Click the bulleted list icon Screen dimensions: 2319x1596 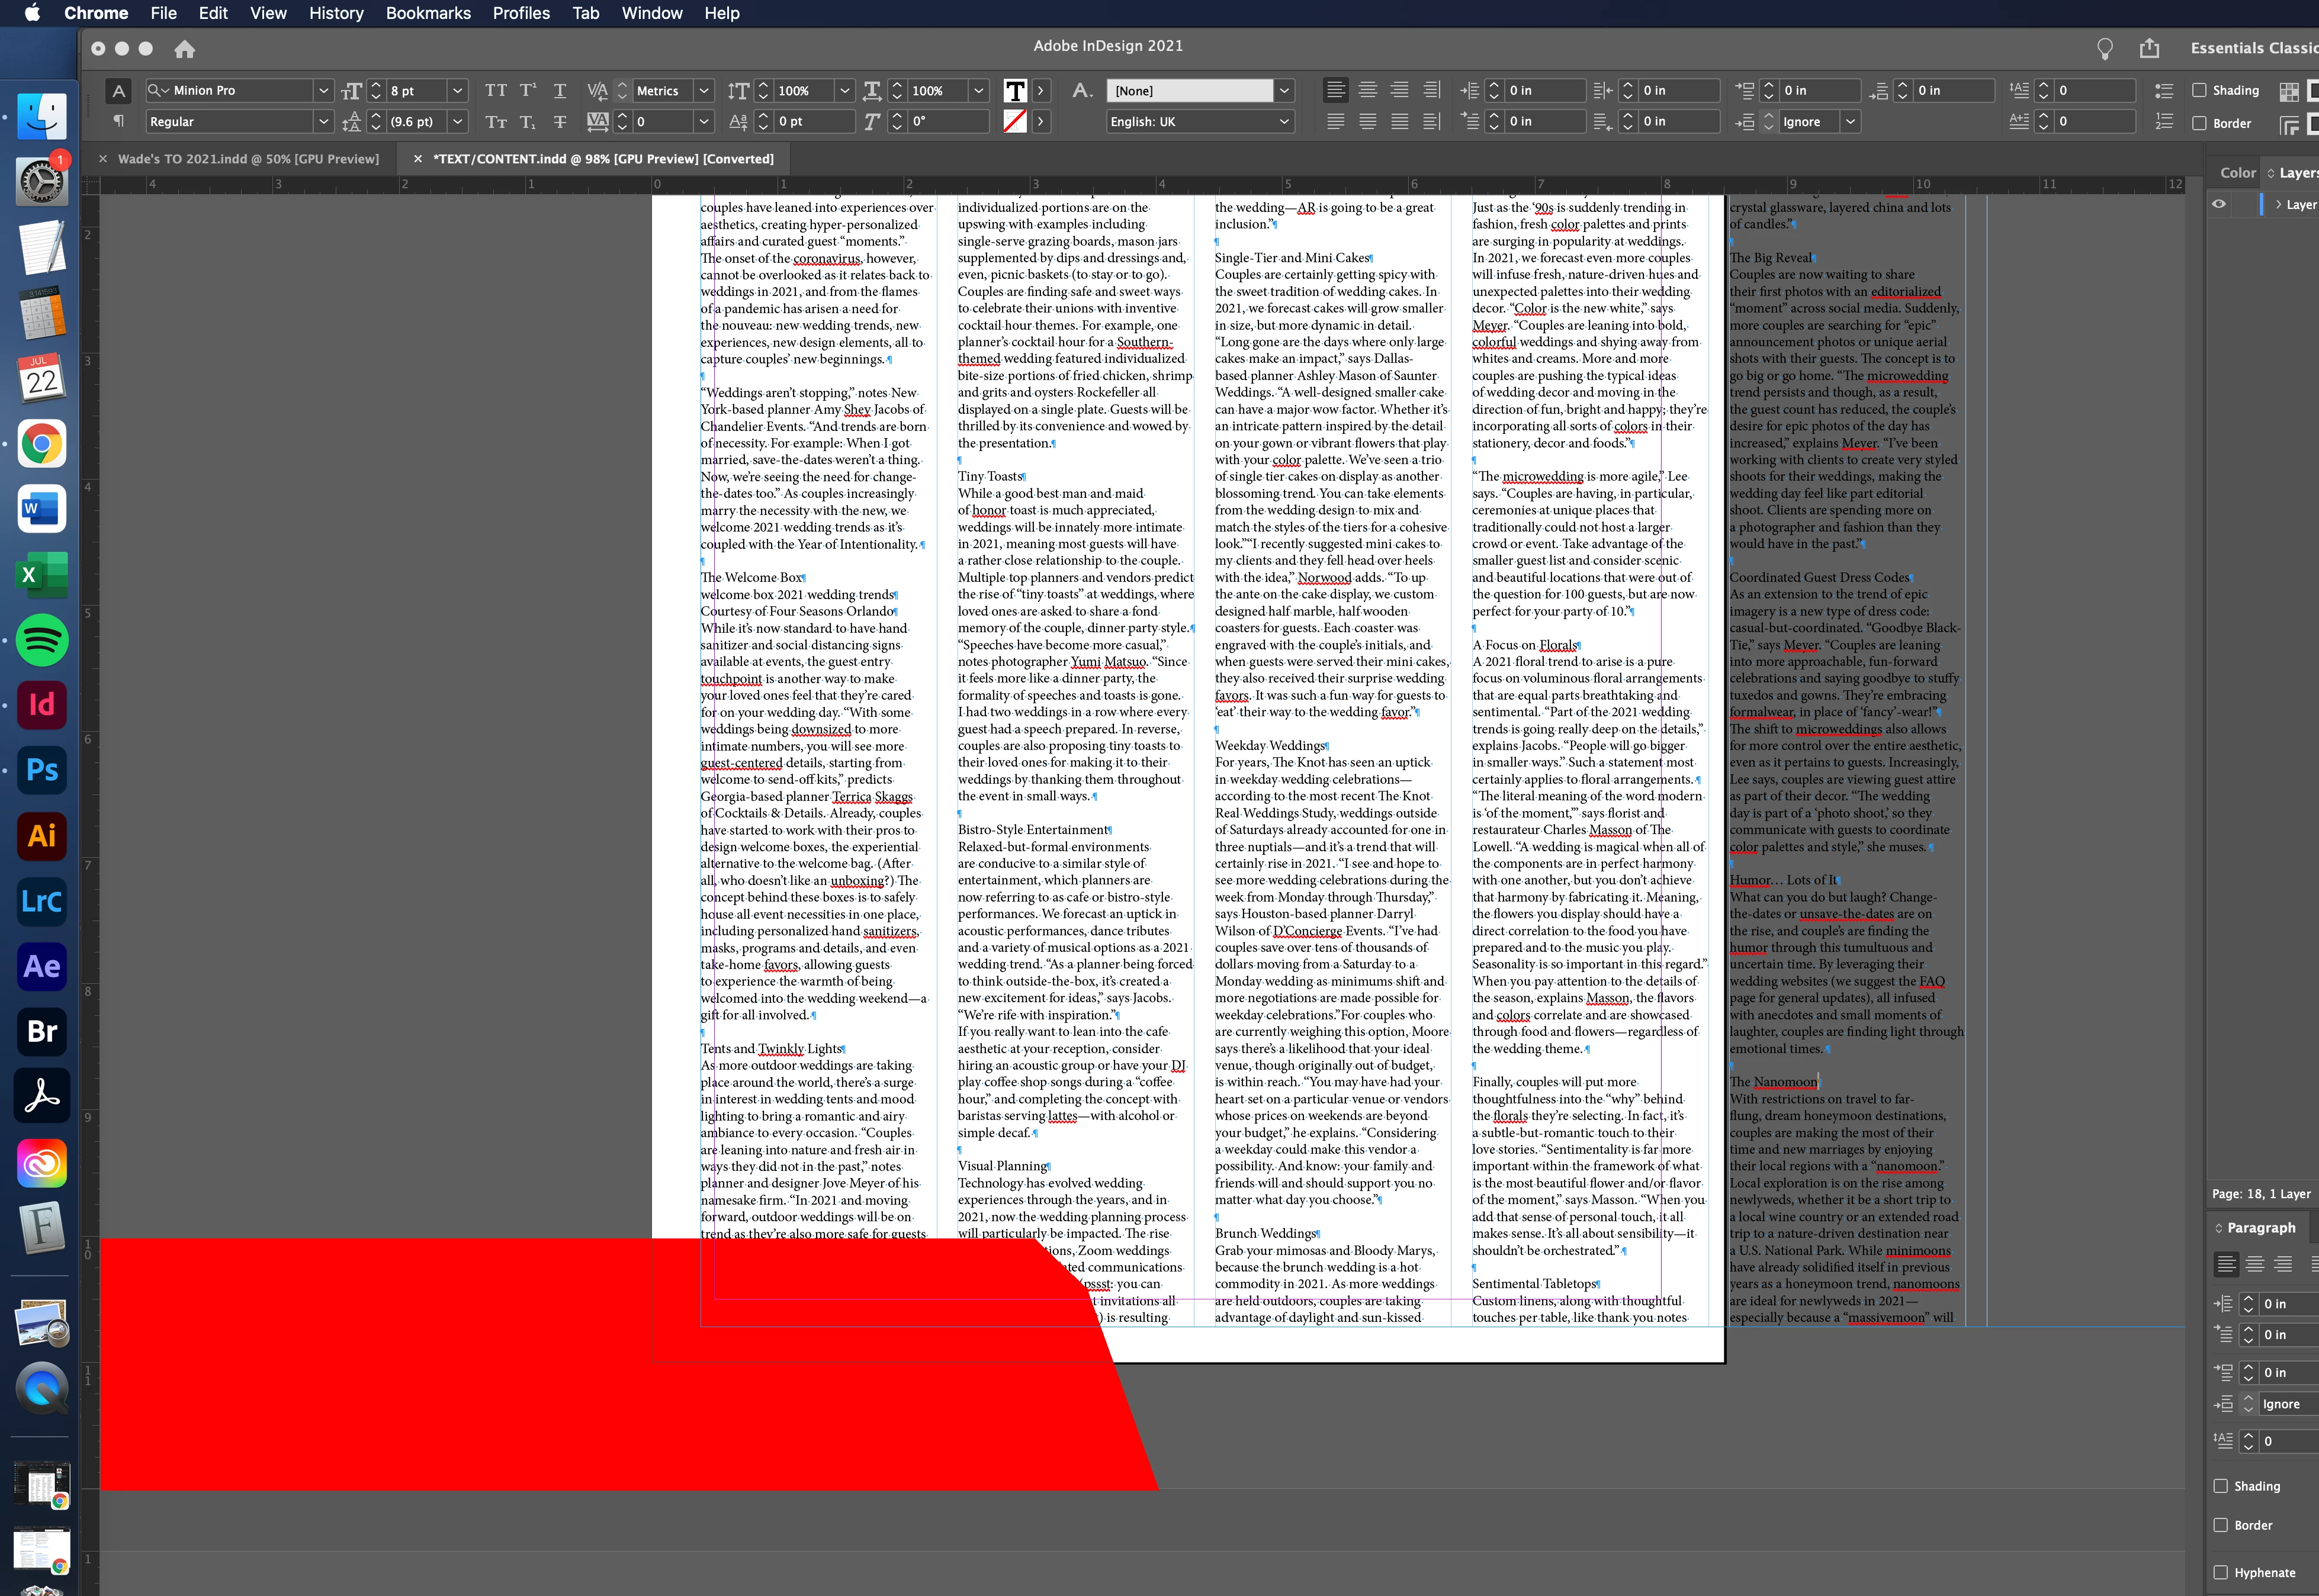tap(2163, 91)
